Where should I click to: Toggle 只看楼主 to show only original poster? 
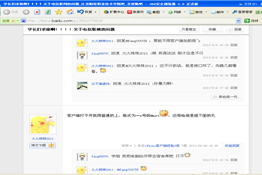coord(189,30)
